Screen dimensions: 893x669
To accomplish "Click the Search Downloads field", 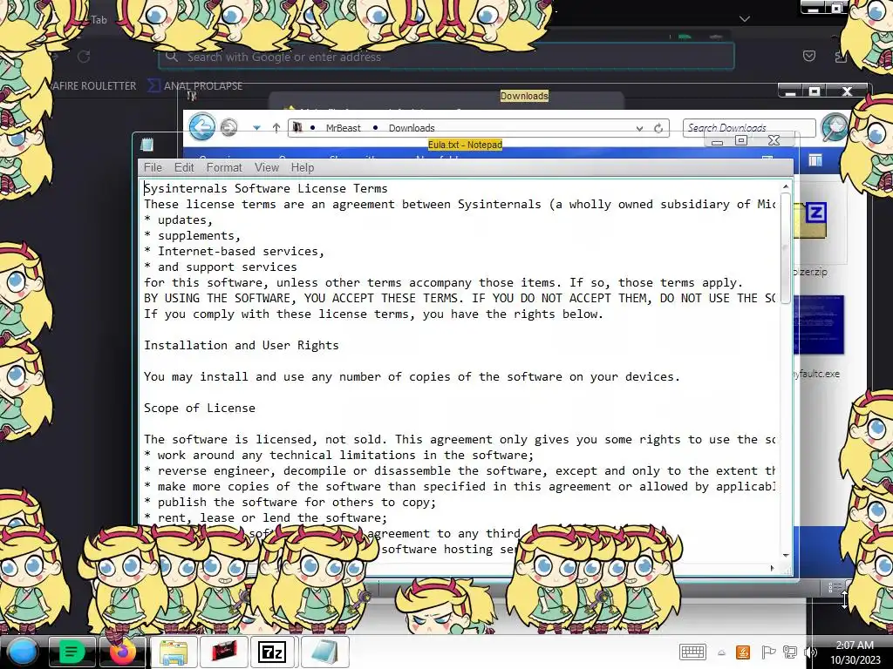I will click(x=749, y=127).
